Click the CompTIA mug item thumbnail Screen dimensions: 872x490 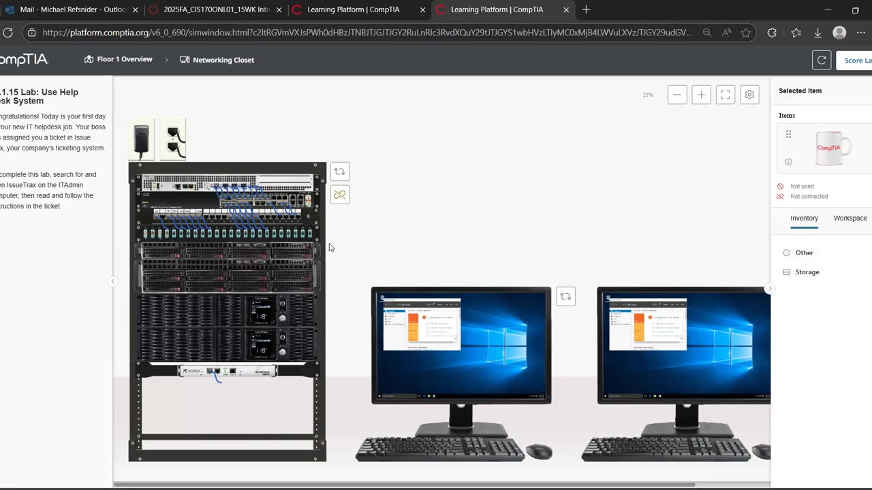[832, 148]
